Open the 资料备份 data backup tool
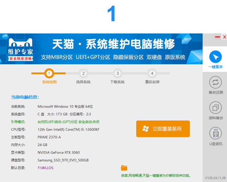 click(x=216, y=111)
